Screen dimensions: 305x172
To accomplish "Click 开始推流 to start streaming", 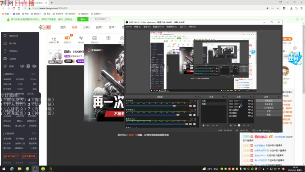I will 269,101.
